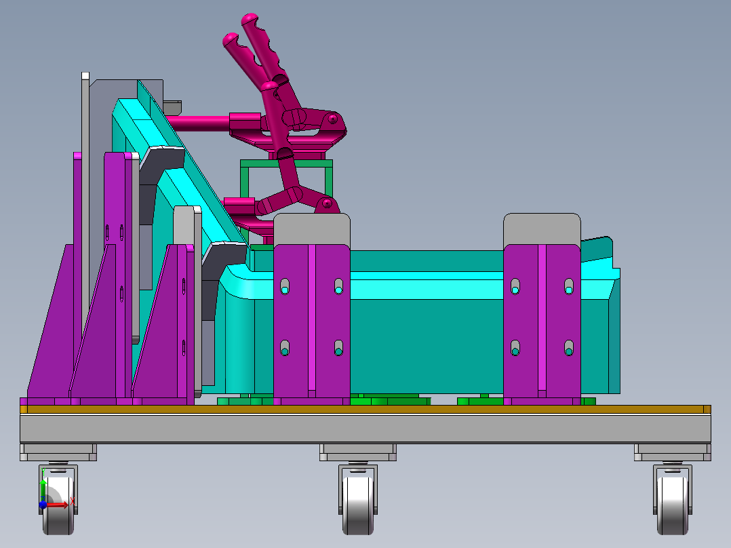This screenshot has width=731, height=548.
Task: Select the gray cap on the right purple post
Action: pyautogui.click(x=542, y=229)
